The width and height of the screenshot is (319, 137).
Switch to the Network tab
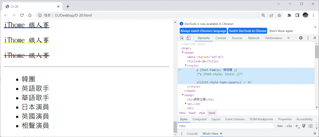(254, 38)
